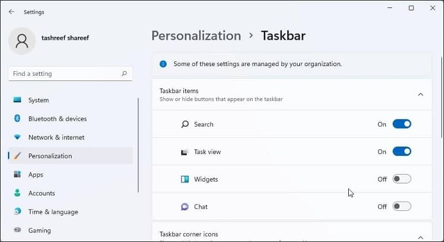Turn off the Task view toggle
The width and height of the screenshot is (444, 242).
tap(401, 151)
